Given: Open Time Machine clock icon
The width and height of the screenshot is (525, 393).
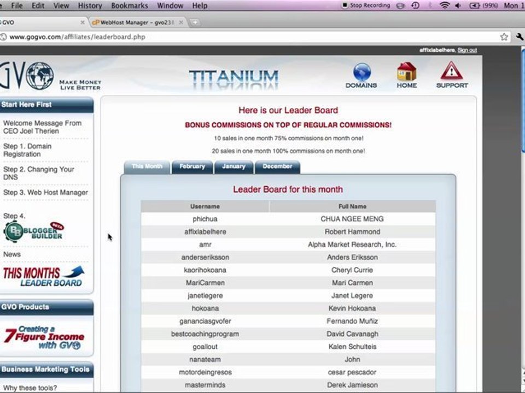Looking at the screenshot, I should [415, 5].
